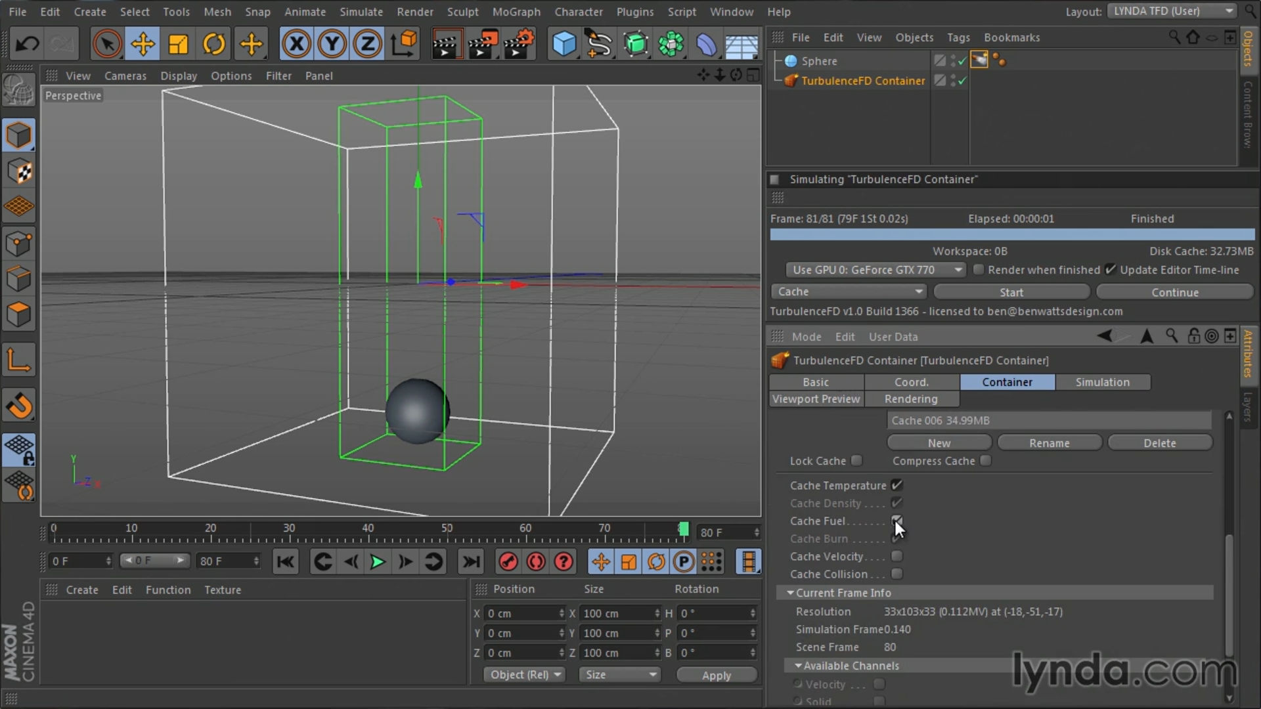Click the timeline playhead marker

tap(684, 529)
